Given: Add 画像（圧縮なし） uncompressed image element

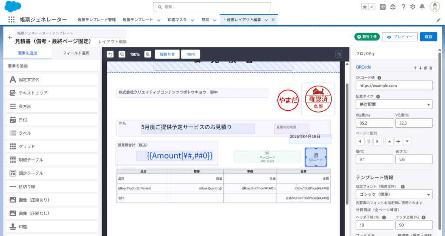Looking at the screenshot, I should (52, 213).
